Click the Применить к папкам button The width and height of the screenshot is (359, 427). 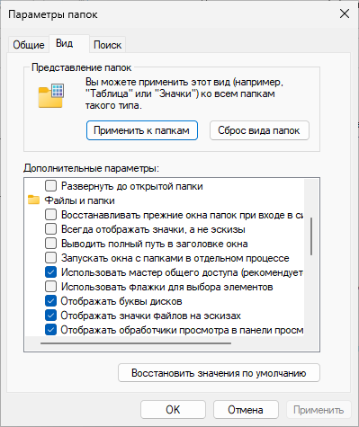click(142, 130)
